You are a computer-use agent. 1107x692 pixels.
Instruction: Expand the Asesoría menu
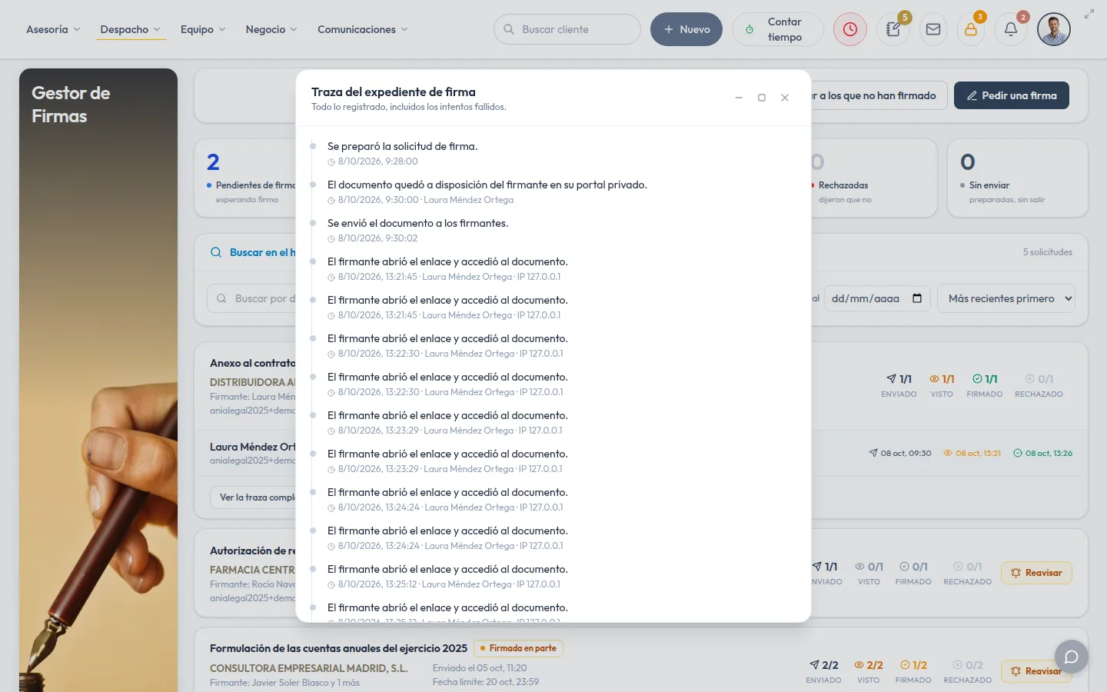(x=53, y=29)
